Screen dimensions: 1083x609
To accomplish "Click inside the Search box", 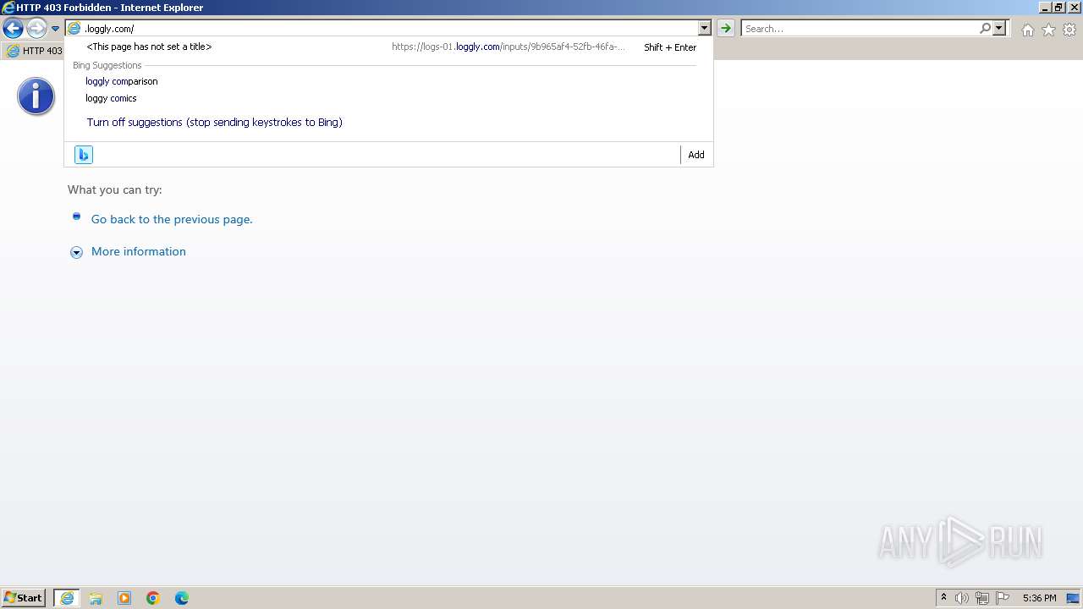I will tap(860, 29).
